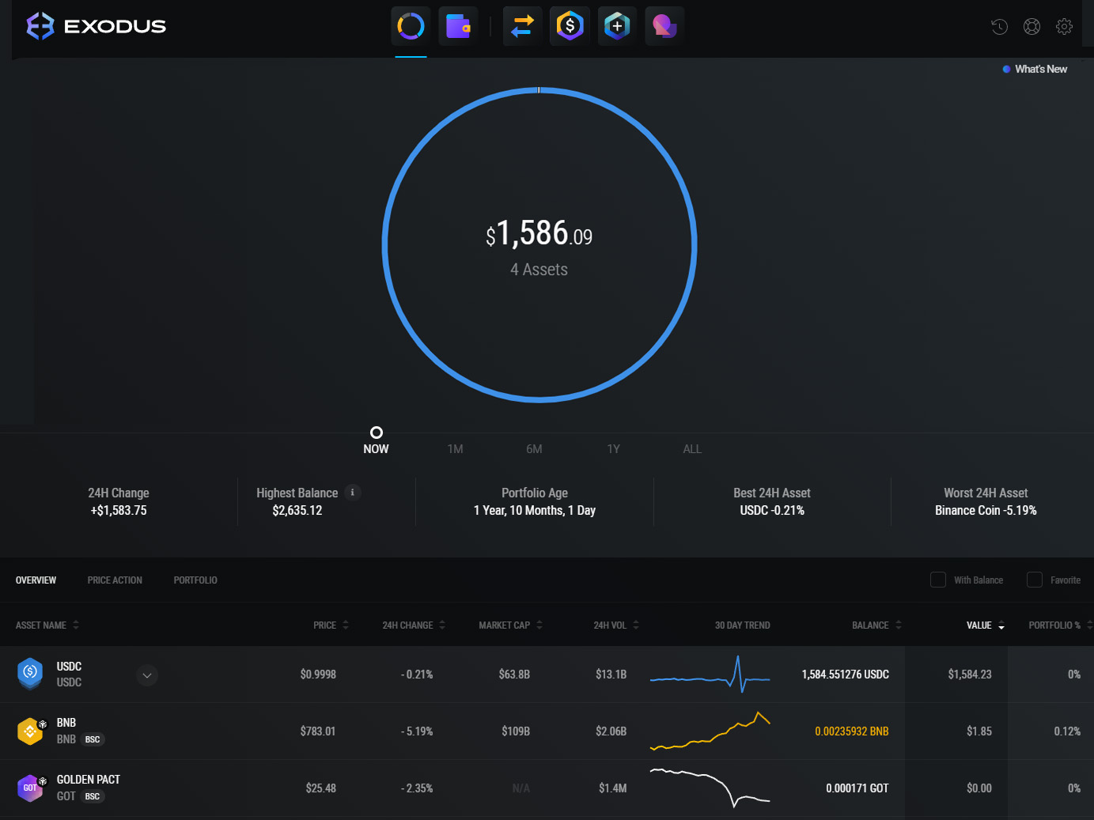This screenshot has width=1094, height=820.
Task: Switch to the Portfolio tab below the stats
Action: point(195,580)
